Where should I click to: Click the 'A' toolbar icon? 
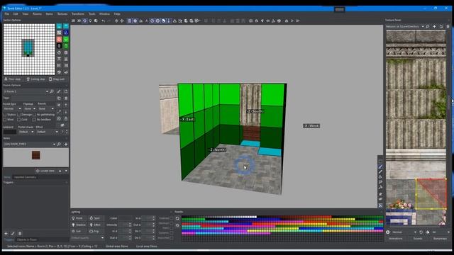pyautogui.click(x=146, y=21)
